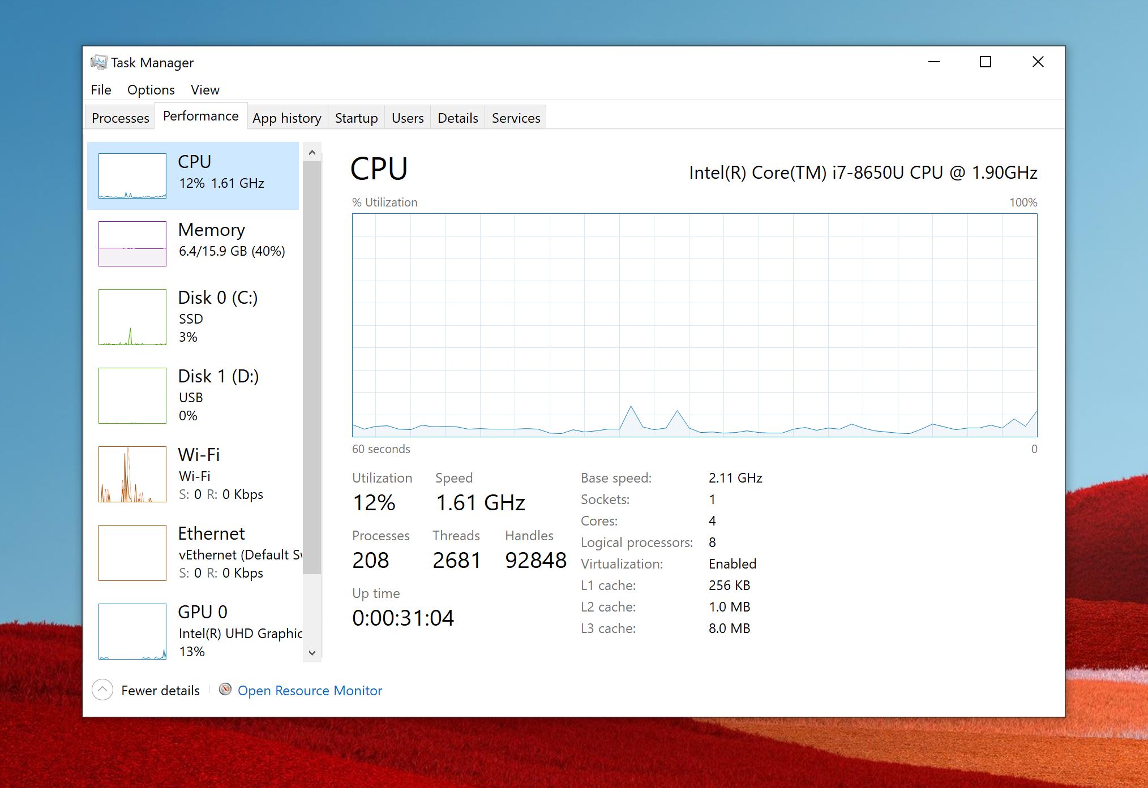Click the sidebar scrollbar thumb

coord(312,368)
